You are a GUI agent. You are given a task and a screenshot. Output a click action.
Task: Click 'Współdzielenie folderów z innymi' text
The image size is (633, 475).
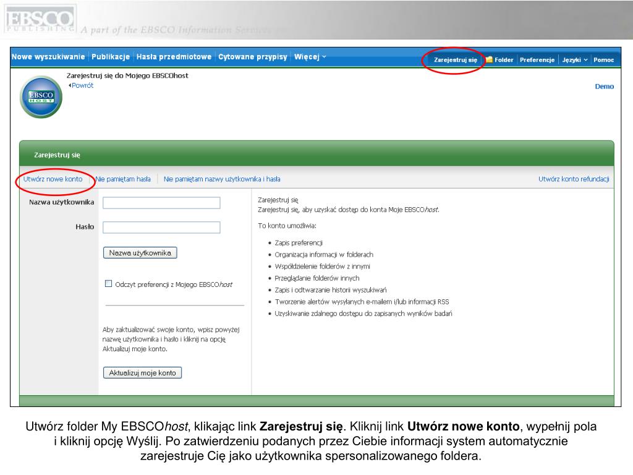[x=322, y=266]
